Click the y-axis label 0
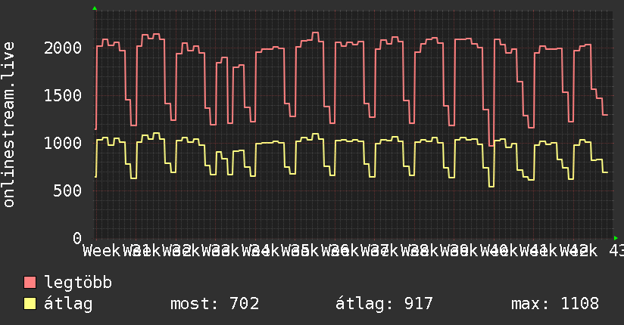 pos(77,238)
